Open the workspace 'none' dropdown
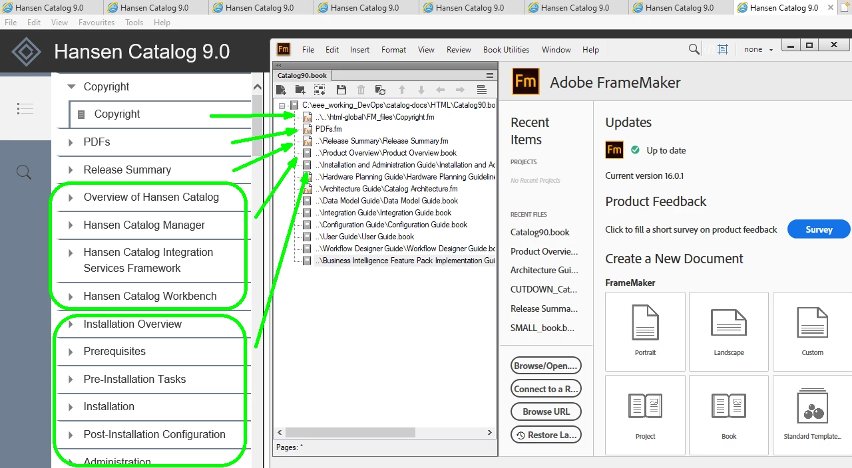 [758, 49]
